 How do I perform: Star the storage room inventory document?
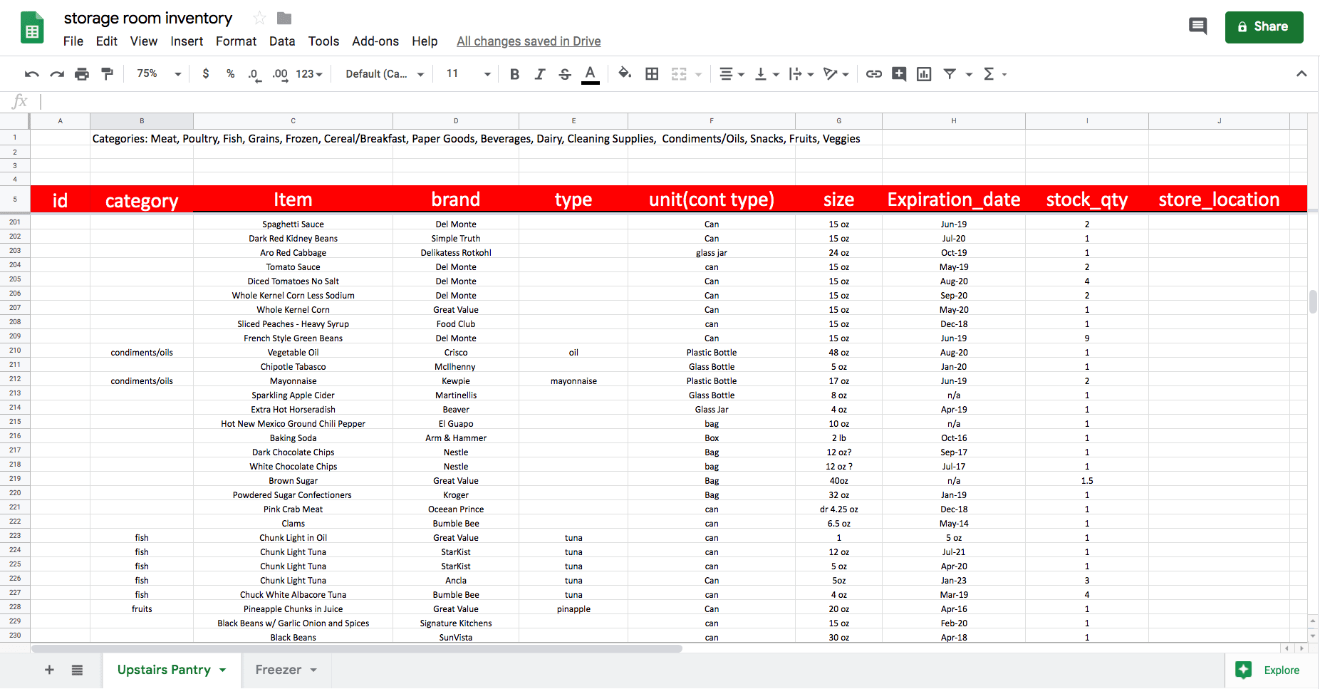(259, 18)
